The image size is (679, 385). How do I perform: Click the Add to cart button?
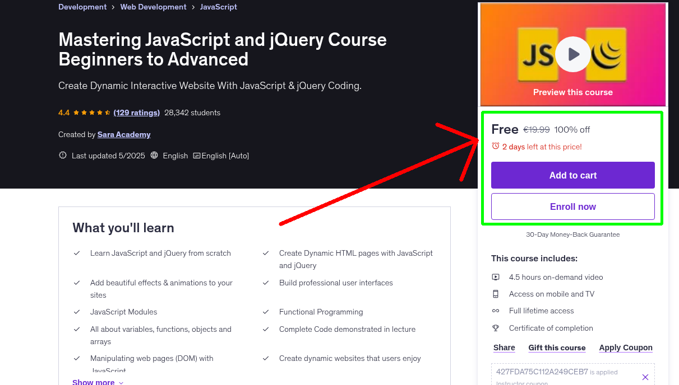tap(572, 175)
